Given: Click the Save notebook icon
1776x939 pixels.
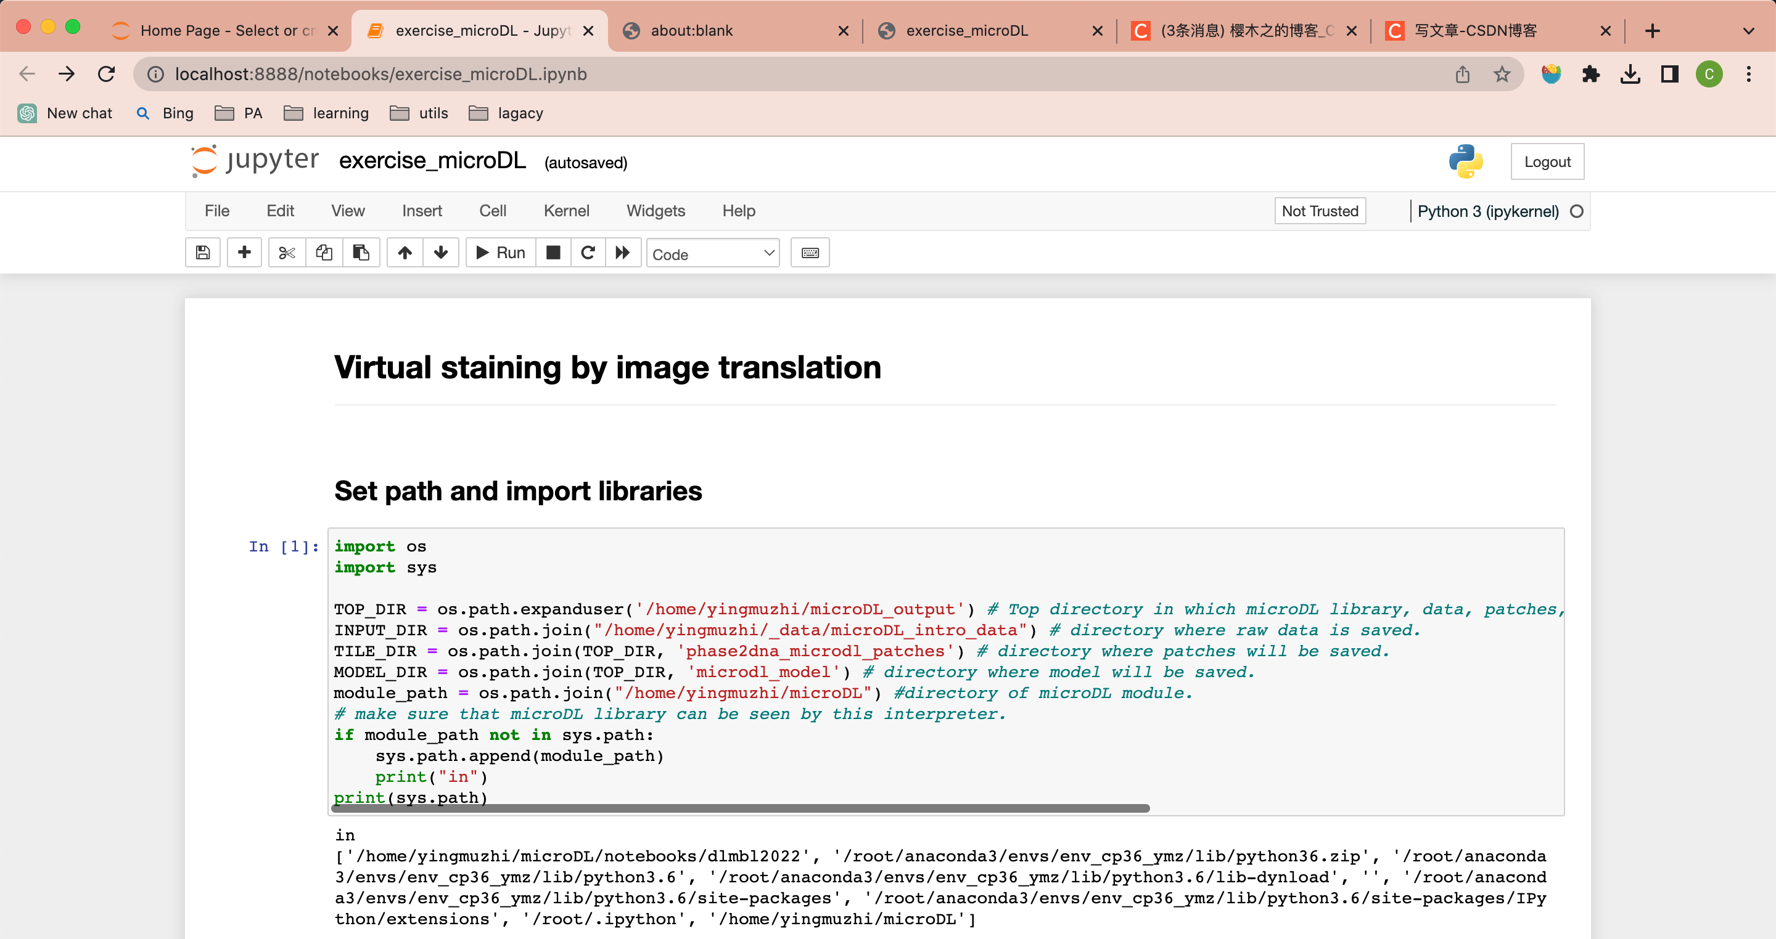Looking at the screenshot, I should 202,253.
